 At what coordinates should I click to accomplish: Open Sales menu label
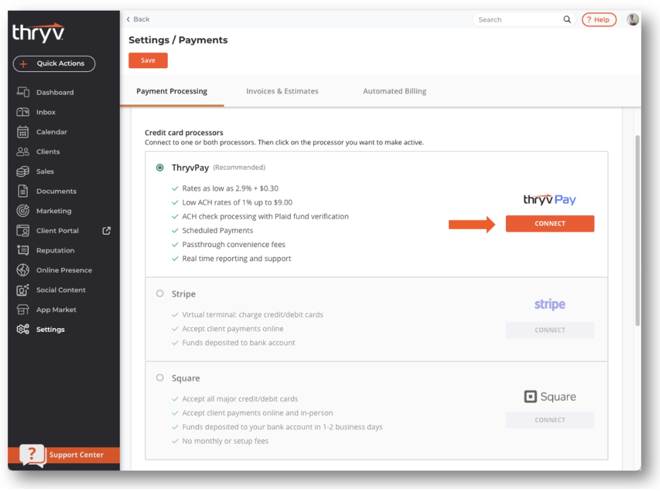point(45,172)
